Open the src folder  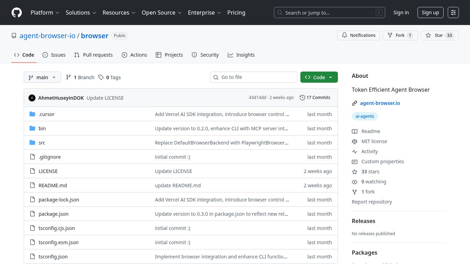click(42, 143)
